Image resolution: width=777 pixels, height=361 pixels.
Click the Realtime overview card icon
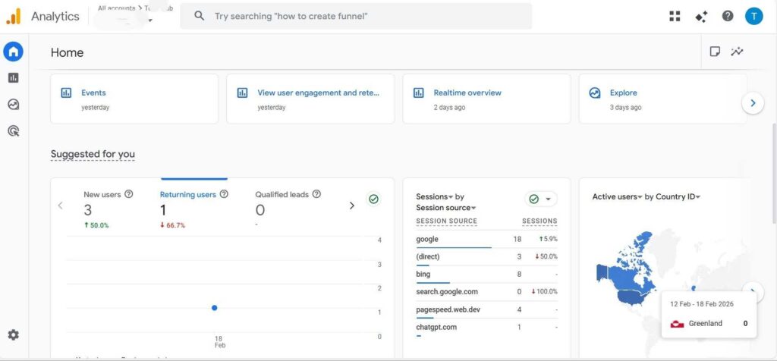418,93
